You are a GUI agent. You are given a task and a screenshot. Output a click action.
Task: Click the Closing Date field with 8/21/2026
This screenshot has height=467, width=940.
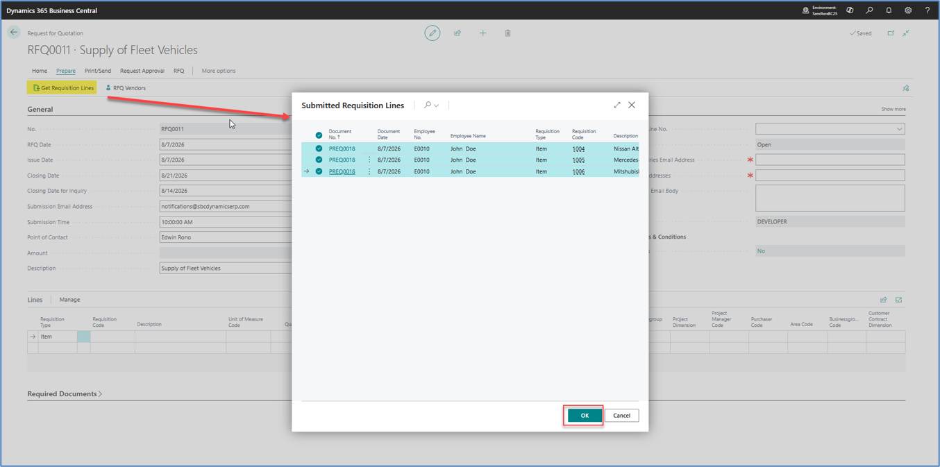click(226, 176)
